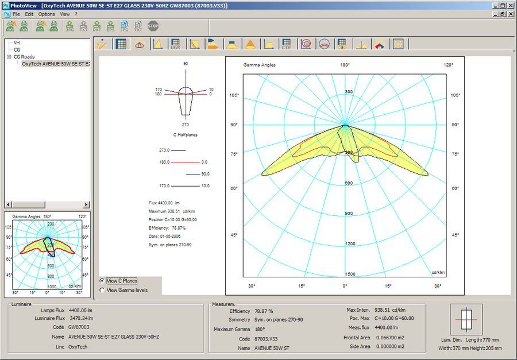Open the data table grid tab icon
517x360 pixels.
coord(121,44)
